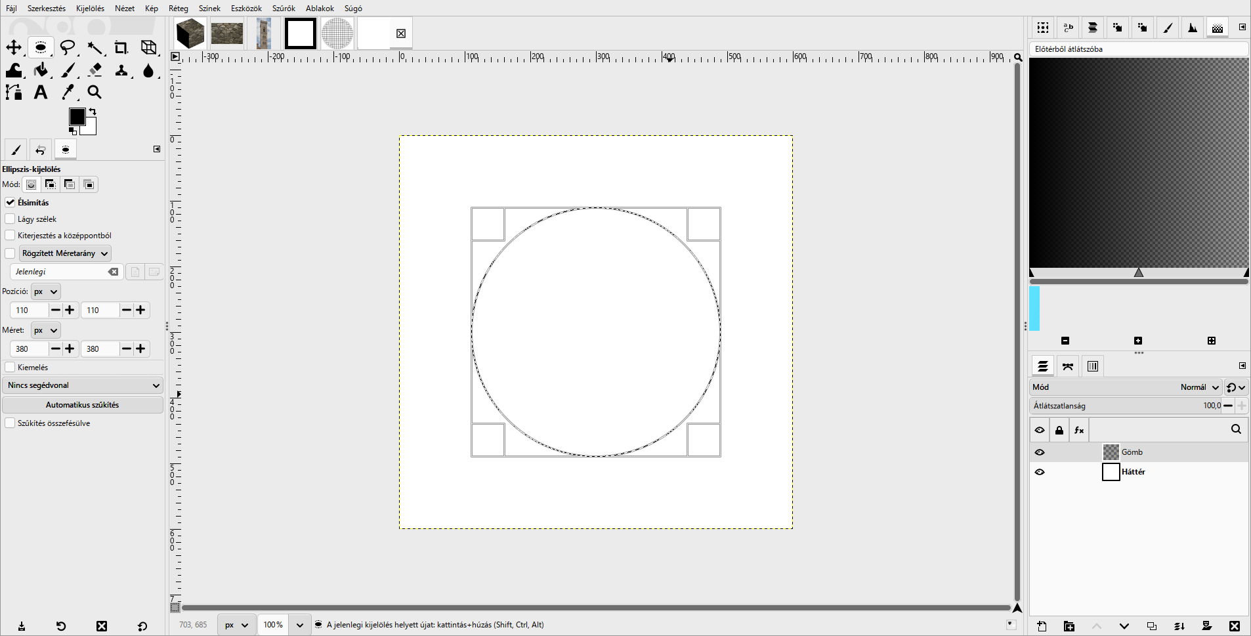The height and width of the screenshot is (636, 1251).
Task: Enable Szűkítés összefésülve checkbox
Action: pyautogui.click(x=10, y=423)
